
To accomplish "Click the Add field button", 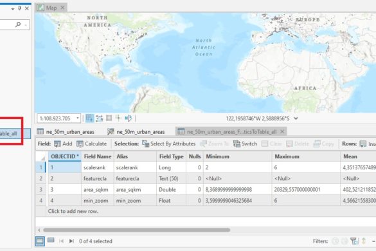I will tap(63, 144).
